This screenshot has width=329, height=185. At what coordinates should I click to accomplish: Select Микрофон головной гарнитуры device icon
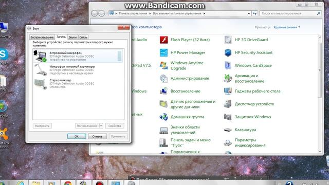40,70
